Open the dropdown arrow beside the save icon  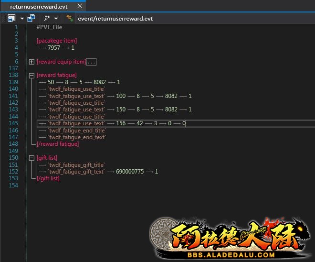click(21, 18)
